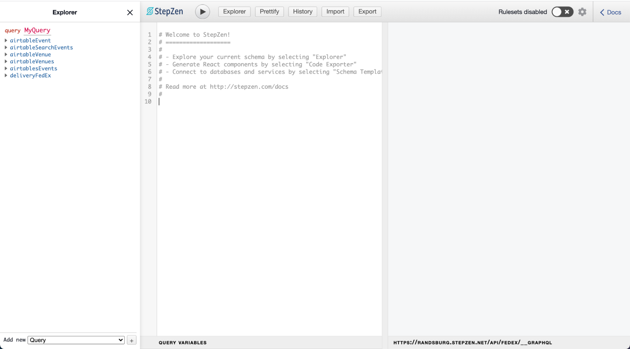Screen dimensions: 630x349
Task: Click the Export button
Action: [367, 12]
